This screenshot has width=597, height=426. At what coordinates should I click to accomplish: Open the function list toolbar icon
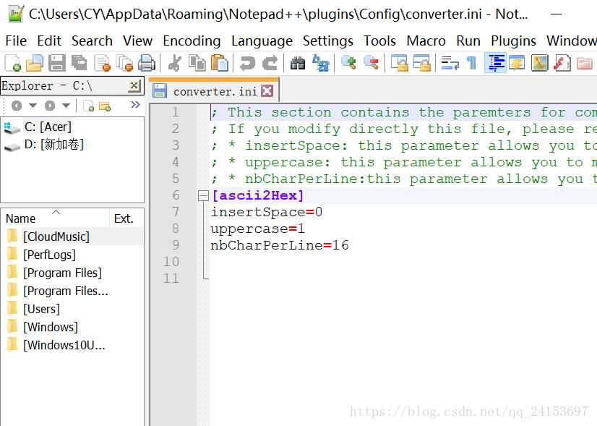point(562,63)
